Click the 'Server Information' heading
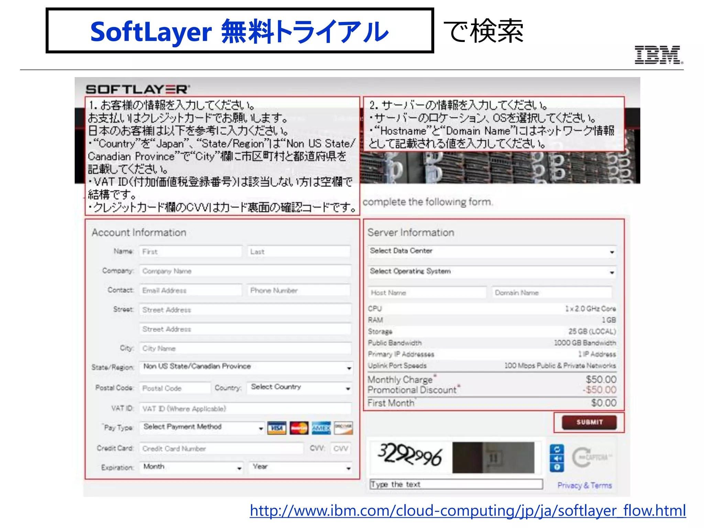Screen dimensions: 704x528 tap(411, 233)
